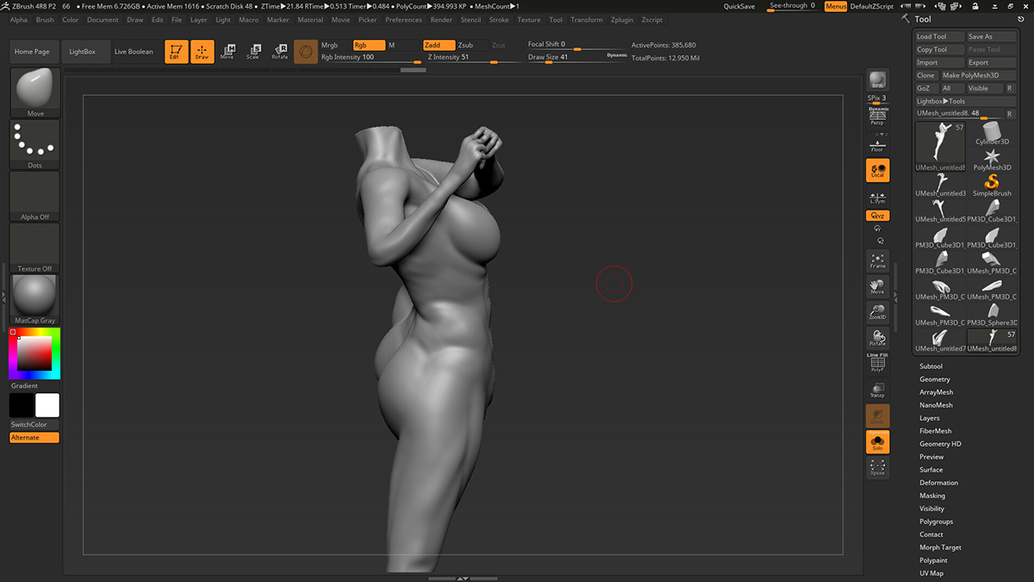1034x582 pixels.
Task: Click the Edit mode icon
Action: click(176, 52)
